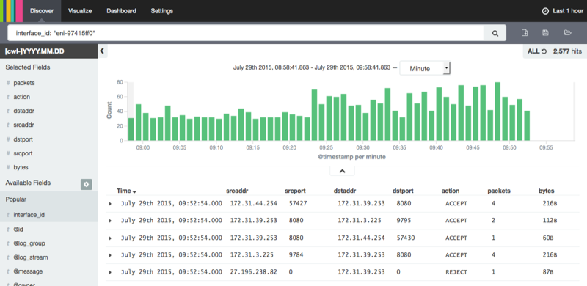Expand the REJECT row from 27.196.238.82
This screenshot has width=587, height=286.
(x=110, y=272)
